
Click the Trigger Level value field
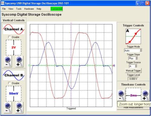(133, 79)
